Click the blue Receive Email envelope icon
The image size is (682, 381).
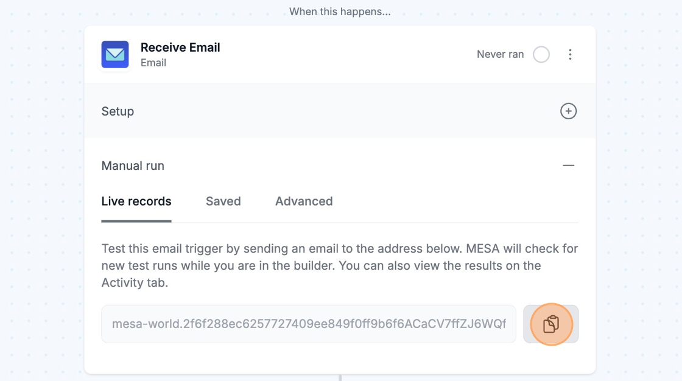tap(115, 55)
